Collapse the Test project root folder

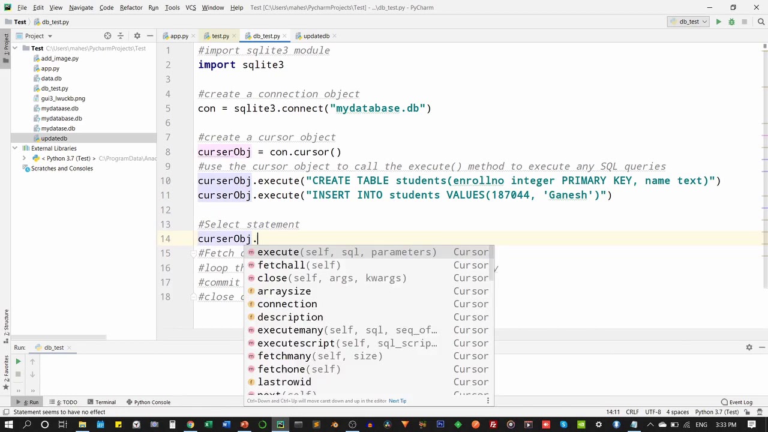pos(15,49)
